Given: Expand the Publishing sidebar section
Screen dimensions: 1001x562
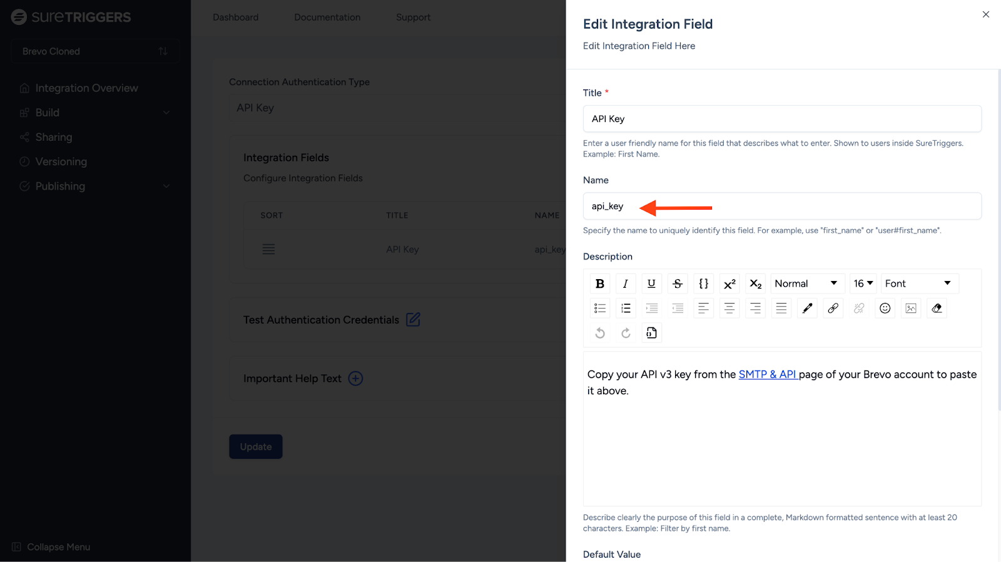Looking at the screenshot, I should (95, 186).
